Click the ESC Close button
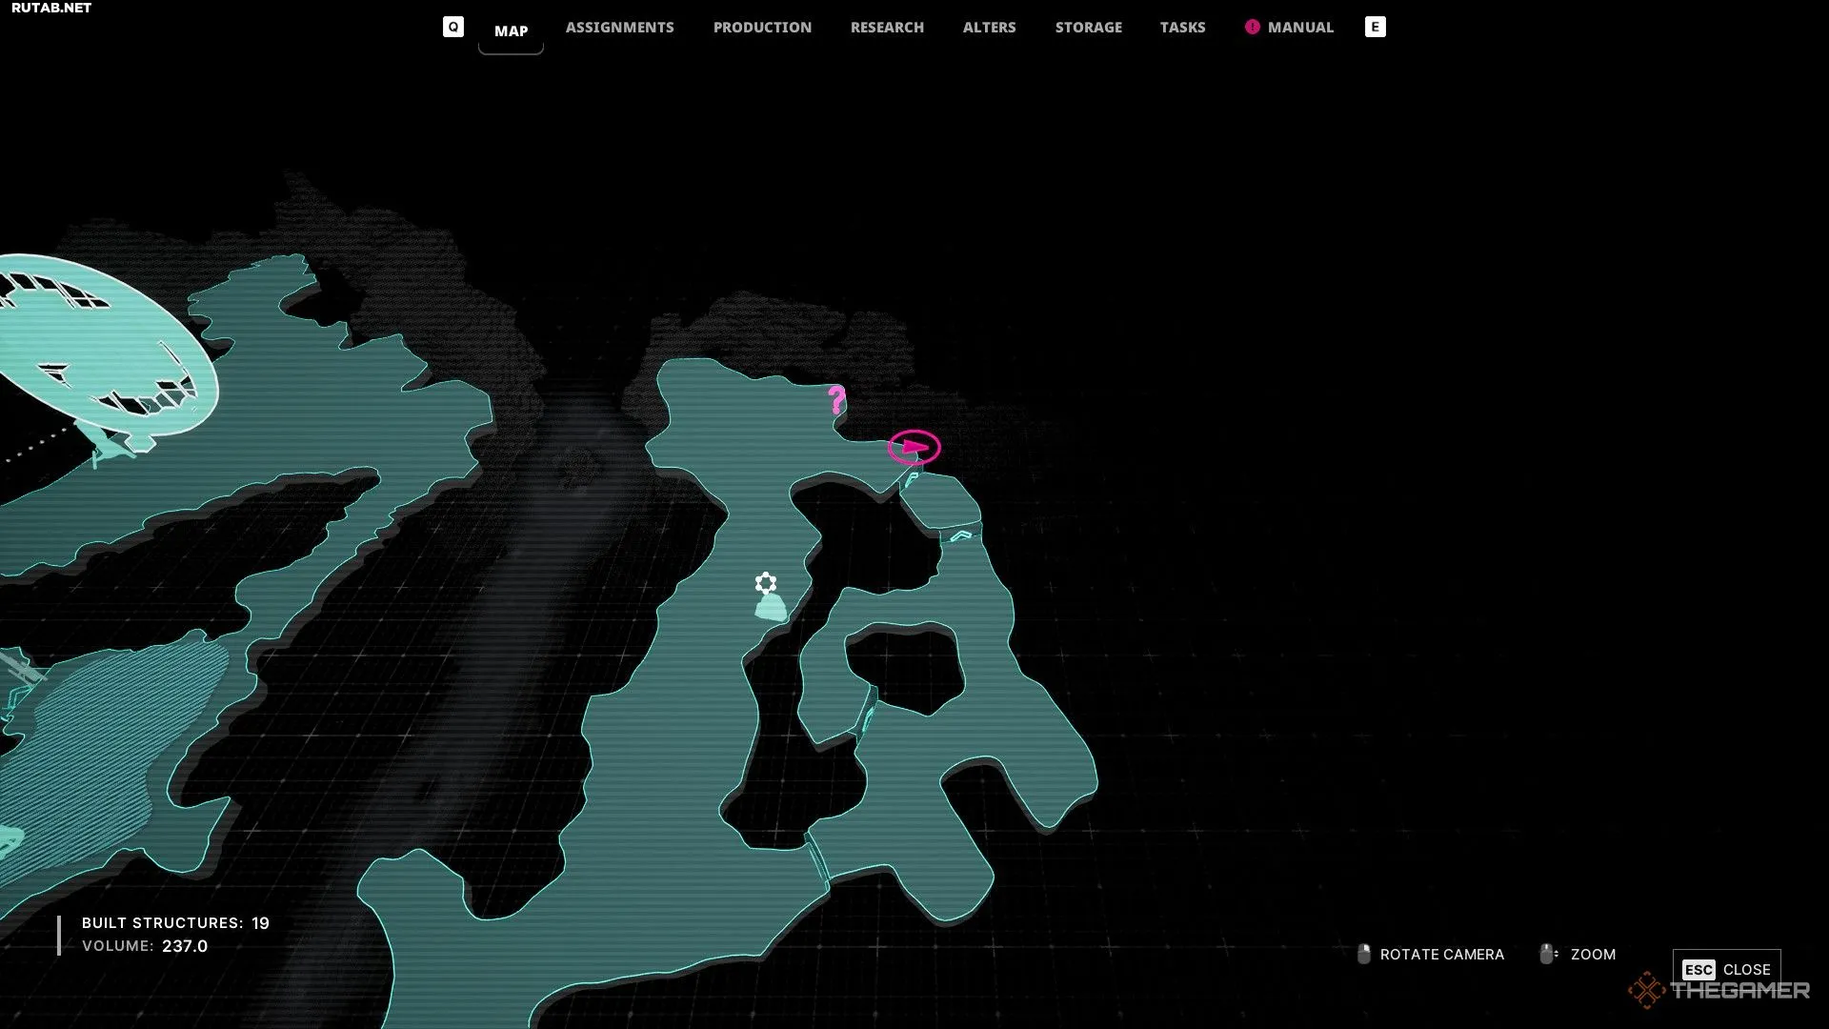 1726,970
